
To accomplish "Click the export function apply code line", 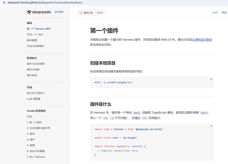I will [120, 146].
